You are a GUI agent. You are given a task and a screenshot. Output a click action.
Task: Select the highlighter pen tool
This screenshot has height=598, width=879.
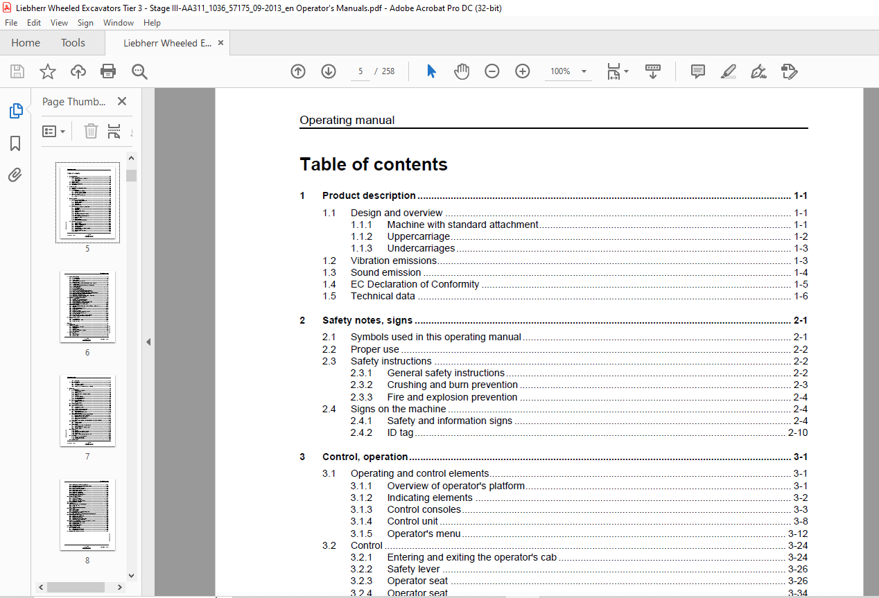[728, 71]
